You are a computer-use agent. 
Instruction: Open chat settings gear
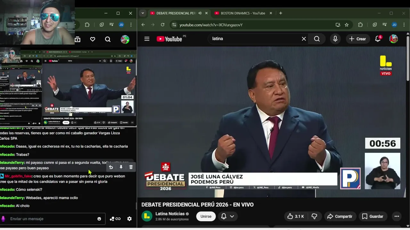coord(129,219)
